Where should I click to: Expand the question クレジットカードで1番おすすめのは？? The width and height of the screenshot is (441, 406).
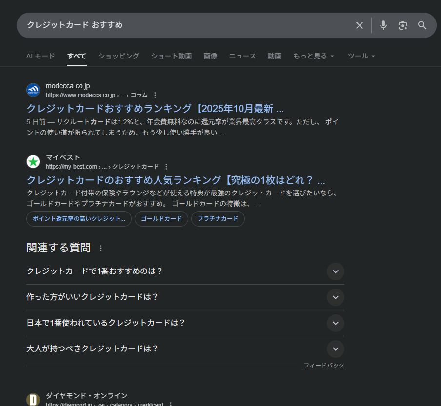click(335, 271)
